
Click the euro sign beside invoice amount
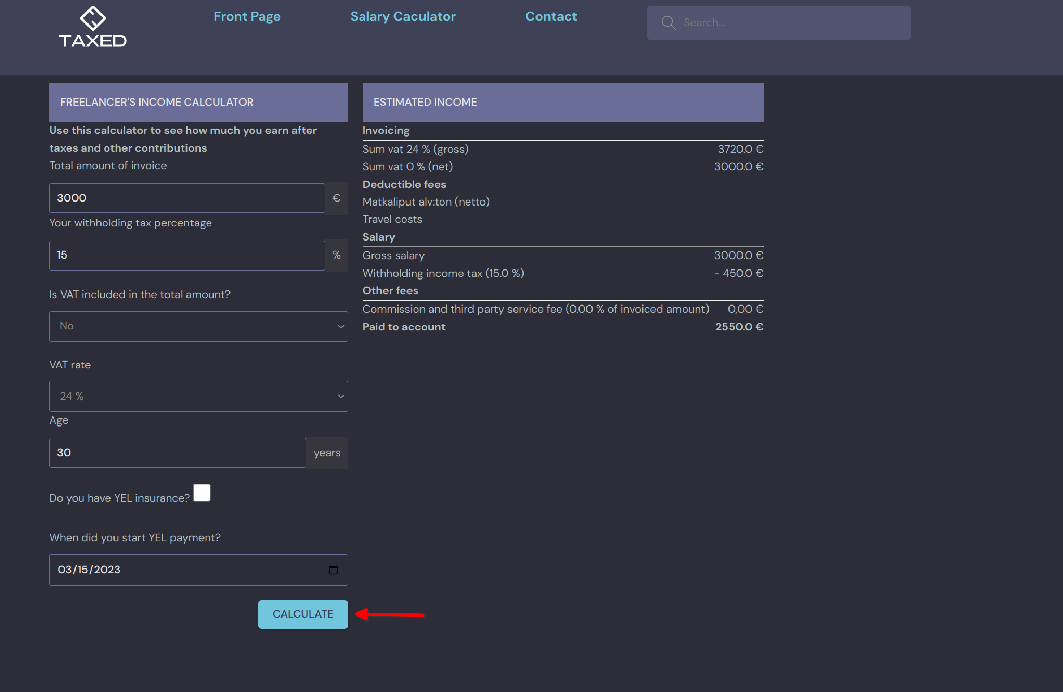click(336, 198)
